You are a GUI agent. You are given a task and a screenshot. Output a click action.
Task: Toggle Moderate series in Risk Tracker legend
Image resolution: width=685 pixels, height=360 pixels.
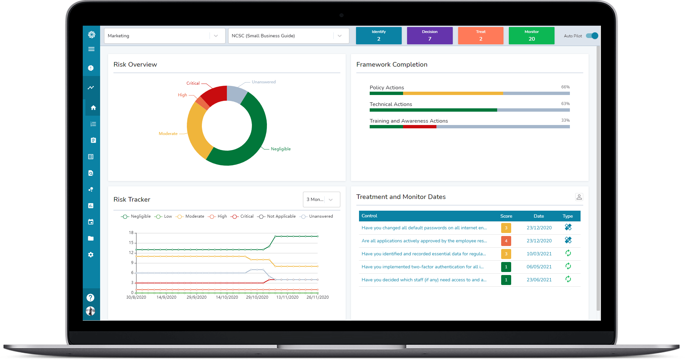[190, 216]
